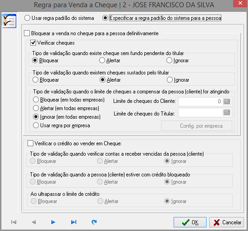Click the checklist rules icon in sidebar
Viewport: 248px width, 231px height.
pos(9,21)
